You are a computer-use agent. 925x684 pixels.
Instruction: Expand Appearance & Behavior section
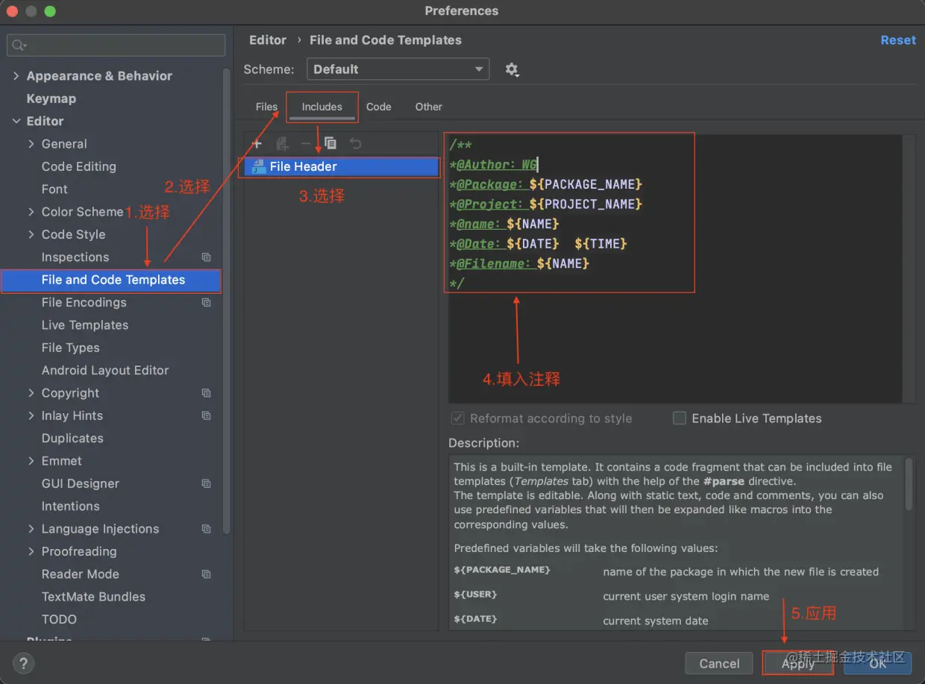tap(16, 76)
